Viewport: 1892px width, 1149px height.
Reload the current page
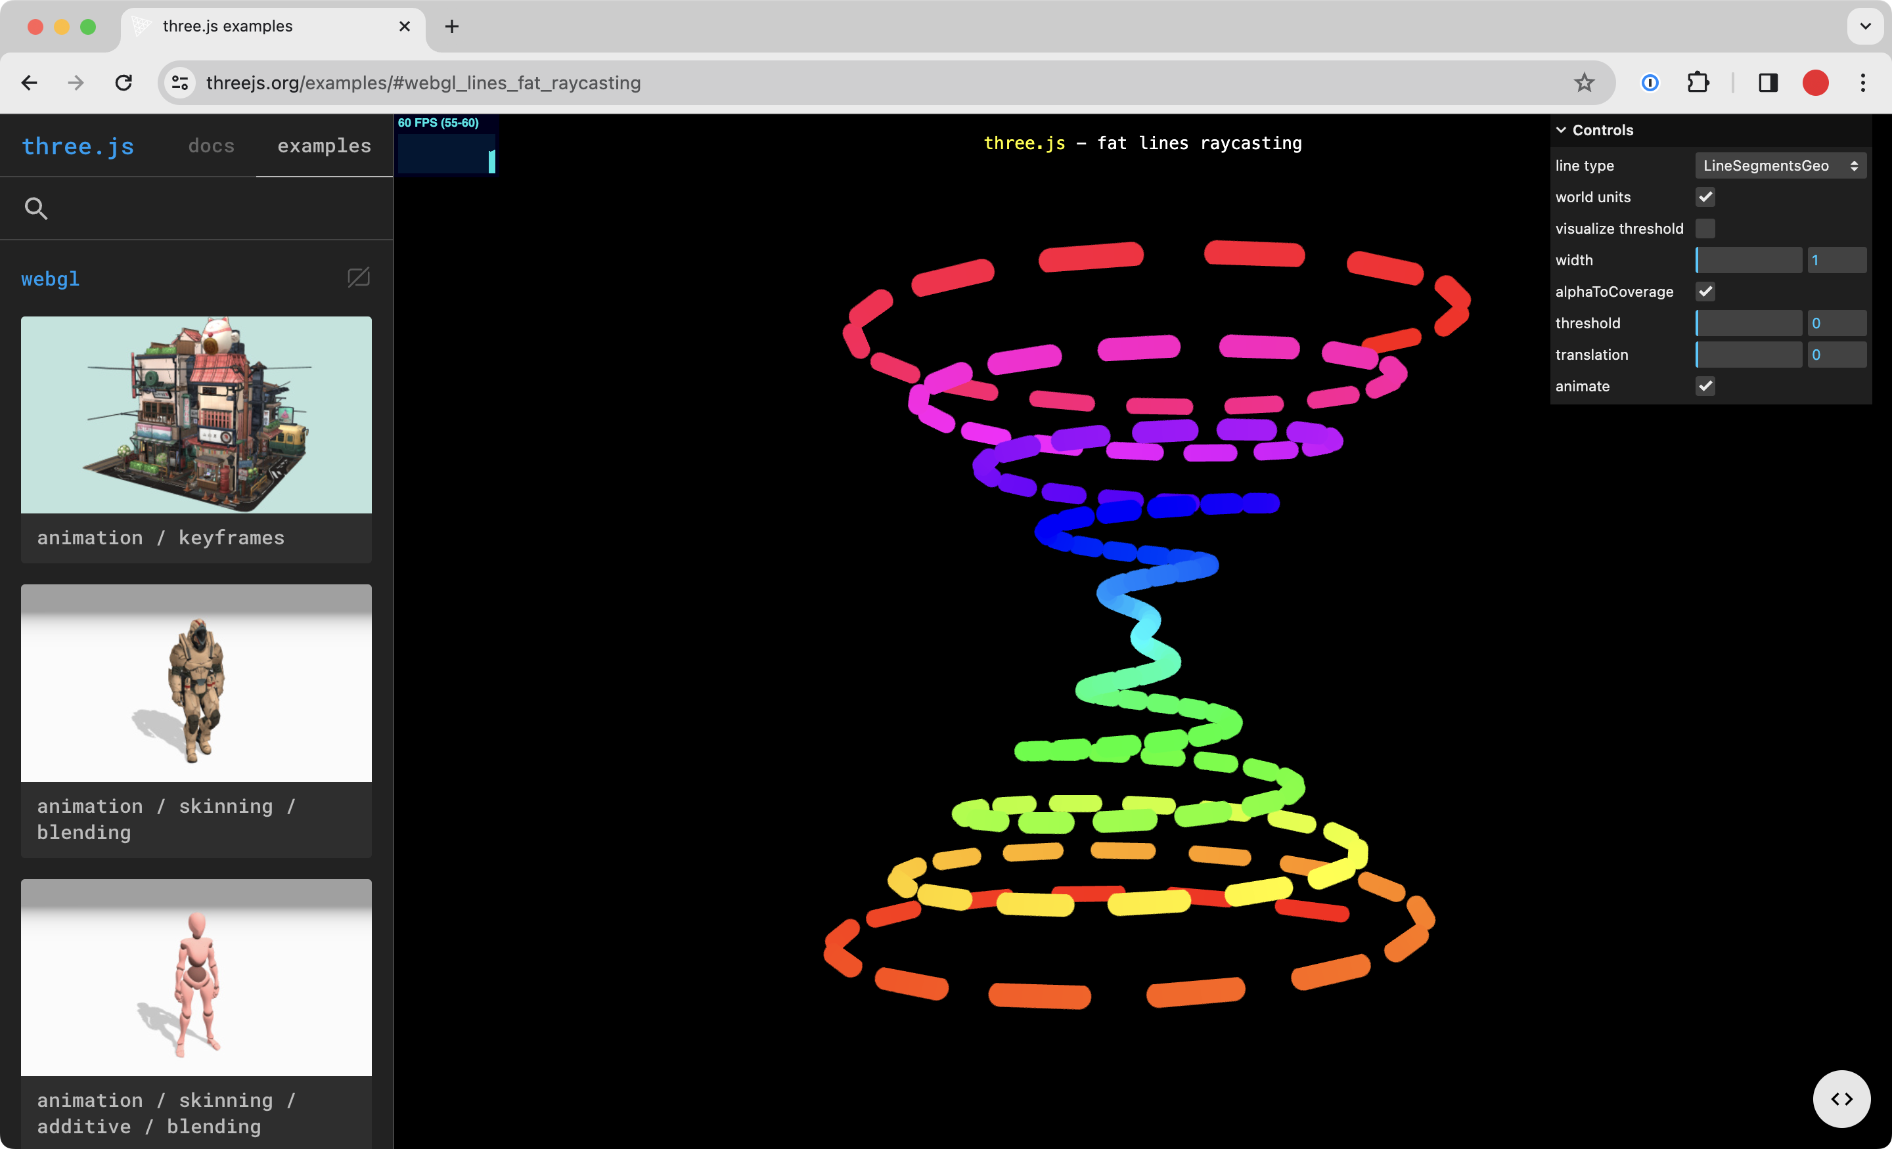click(124, 83)
